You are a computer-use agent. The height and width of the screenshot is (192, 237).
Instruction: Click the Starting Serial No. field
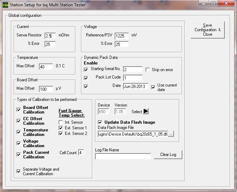pyautogui.click(x=133, y=69)
